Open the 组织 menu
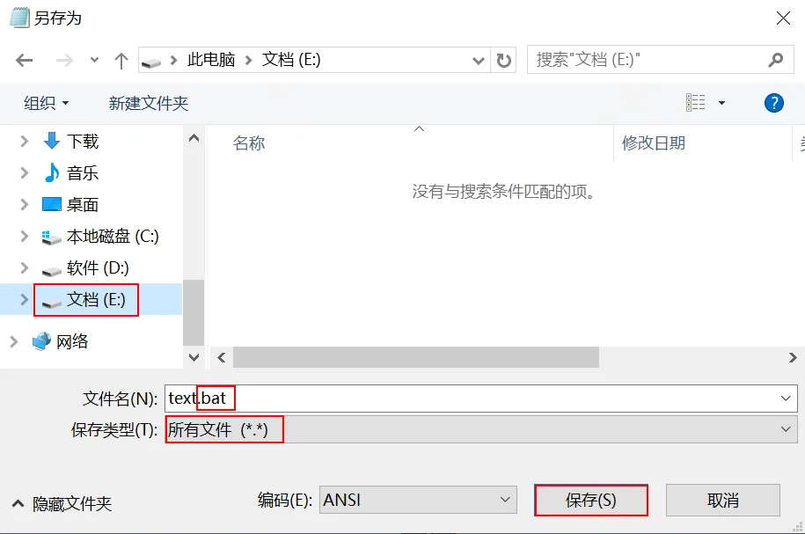The image size is (805, 534). tap(47, 103)
